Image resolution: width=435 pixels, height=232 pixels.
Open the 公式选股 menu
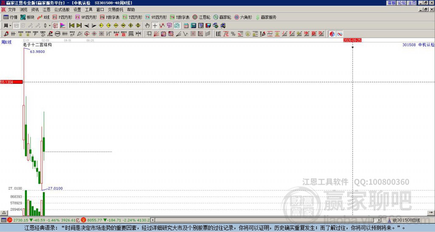(62, 10)
